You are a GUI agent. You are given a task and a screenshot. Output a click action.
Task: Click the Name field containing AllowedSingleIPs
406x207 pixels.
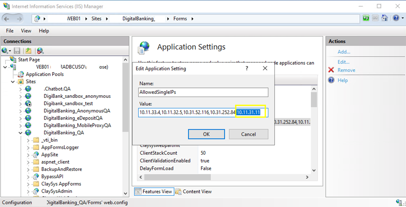203,92
